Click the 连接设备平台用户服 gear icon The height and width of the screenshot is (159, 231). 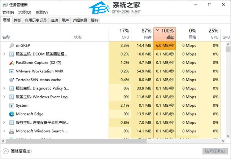12,123
